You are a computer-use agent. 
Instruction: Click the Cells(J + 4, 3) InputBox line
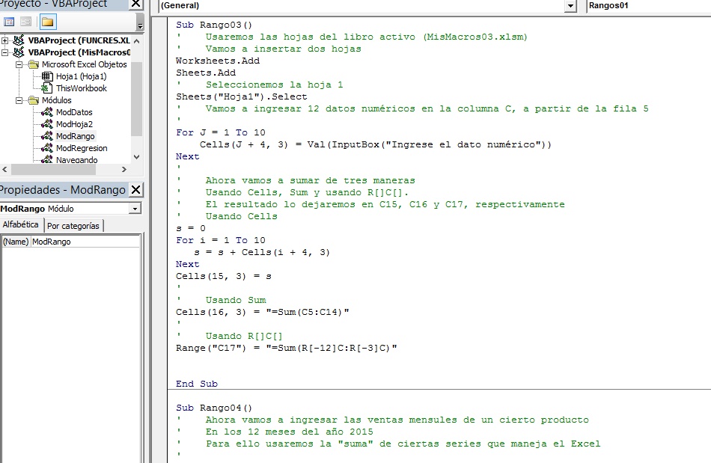click(376, 144)
